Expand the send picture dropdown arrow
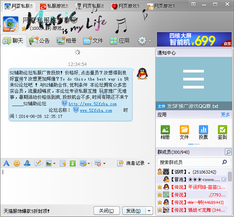The height and width of the screenshot is (217, 234). tap(54, 164)
